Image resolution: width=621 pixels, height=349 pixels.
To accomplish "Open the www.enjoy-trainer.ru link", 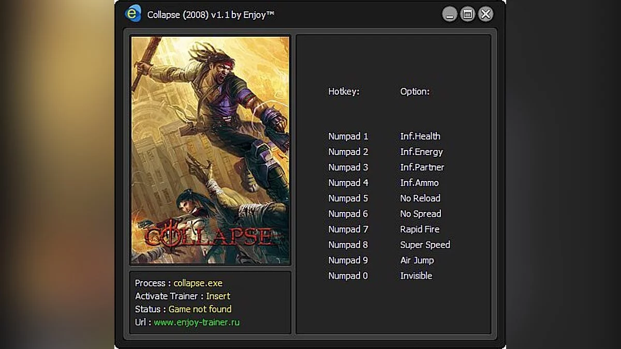I will point(198,322).
